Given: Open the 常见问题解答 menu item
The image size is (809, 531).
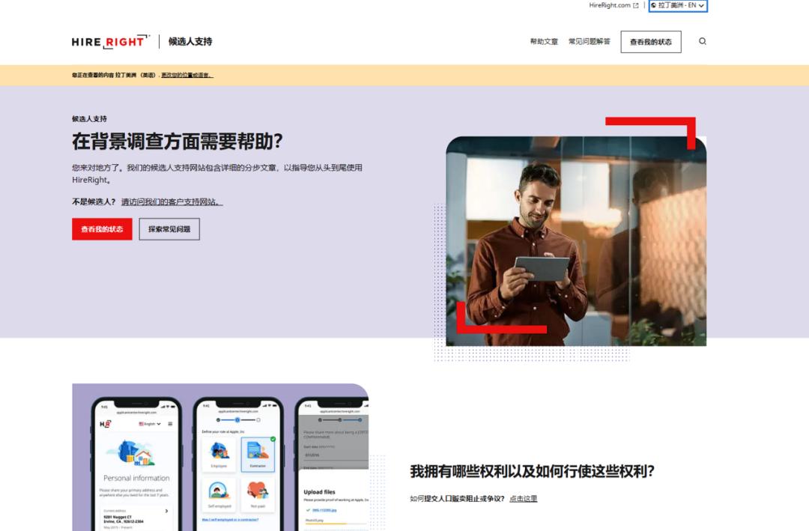Looking at the screenshot, I should pyautogui.click(x=589, y=42).
